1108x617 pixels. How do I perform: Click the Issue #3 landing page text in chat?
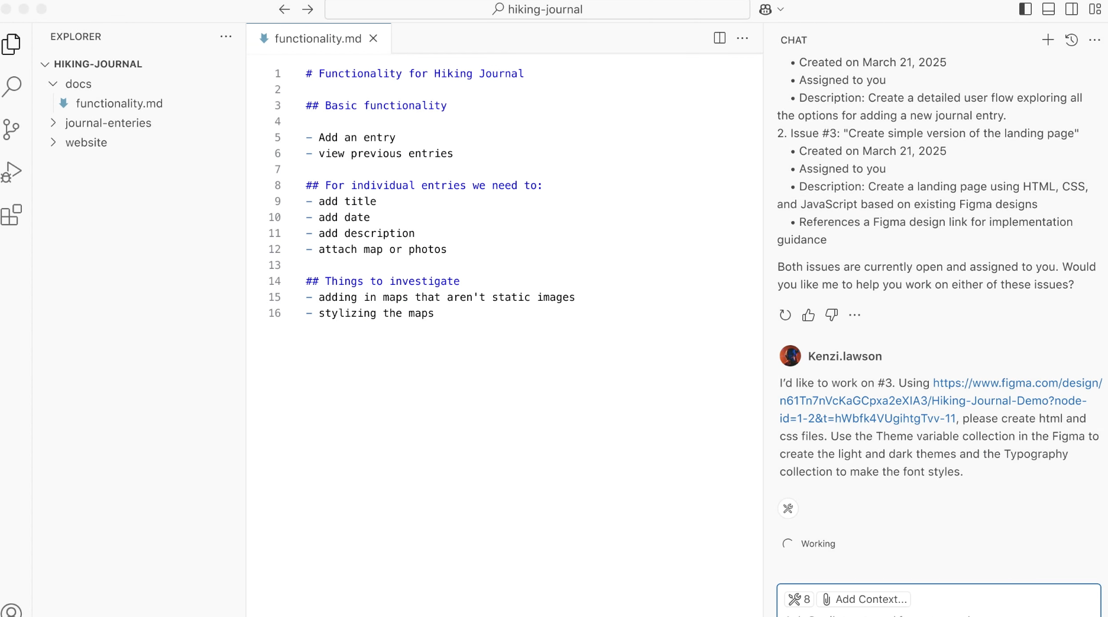[928, 133]
